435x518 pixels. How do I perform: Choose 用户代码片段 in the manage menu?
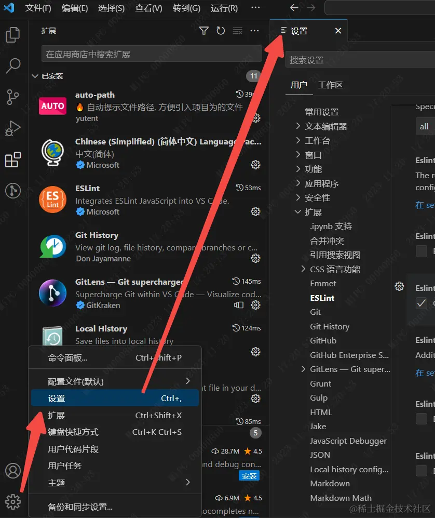click(x=115, y=449)
